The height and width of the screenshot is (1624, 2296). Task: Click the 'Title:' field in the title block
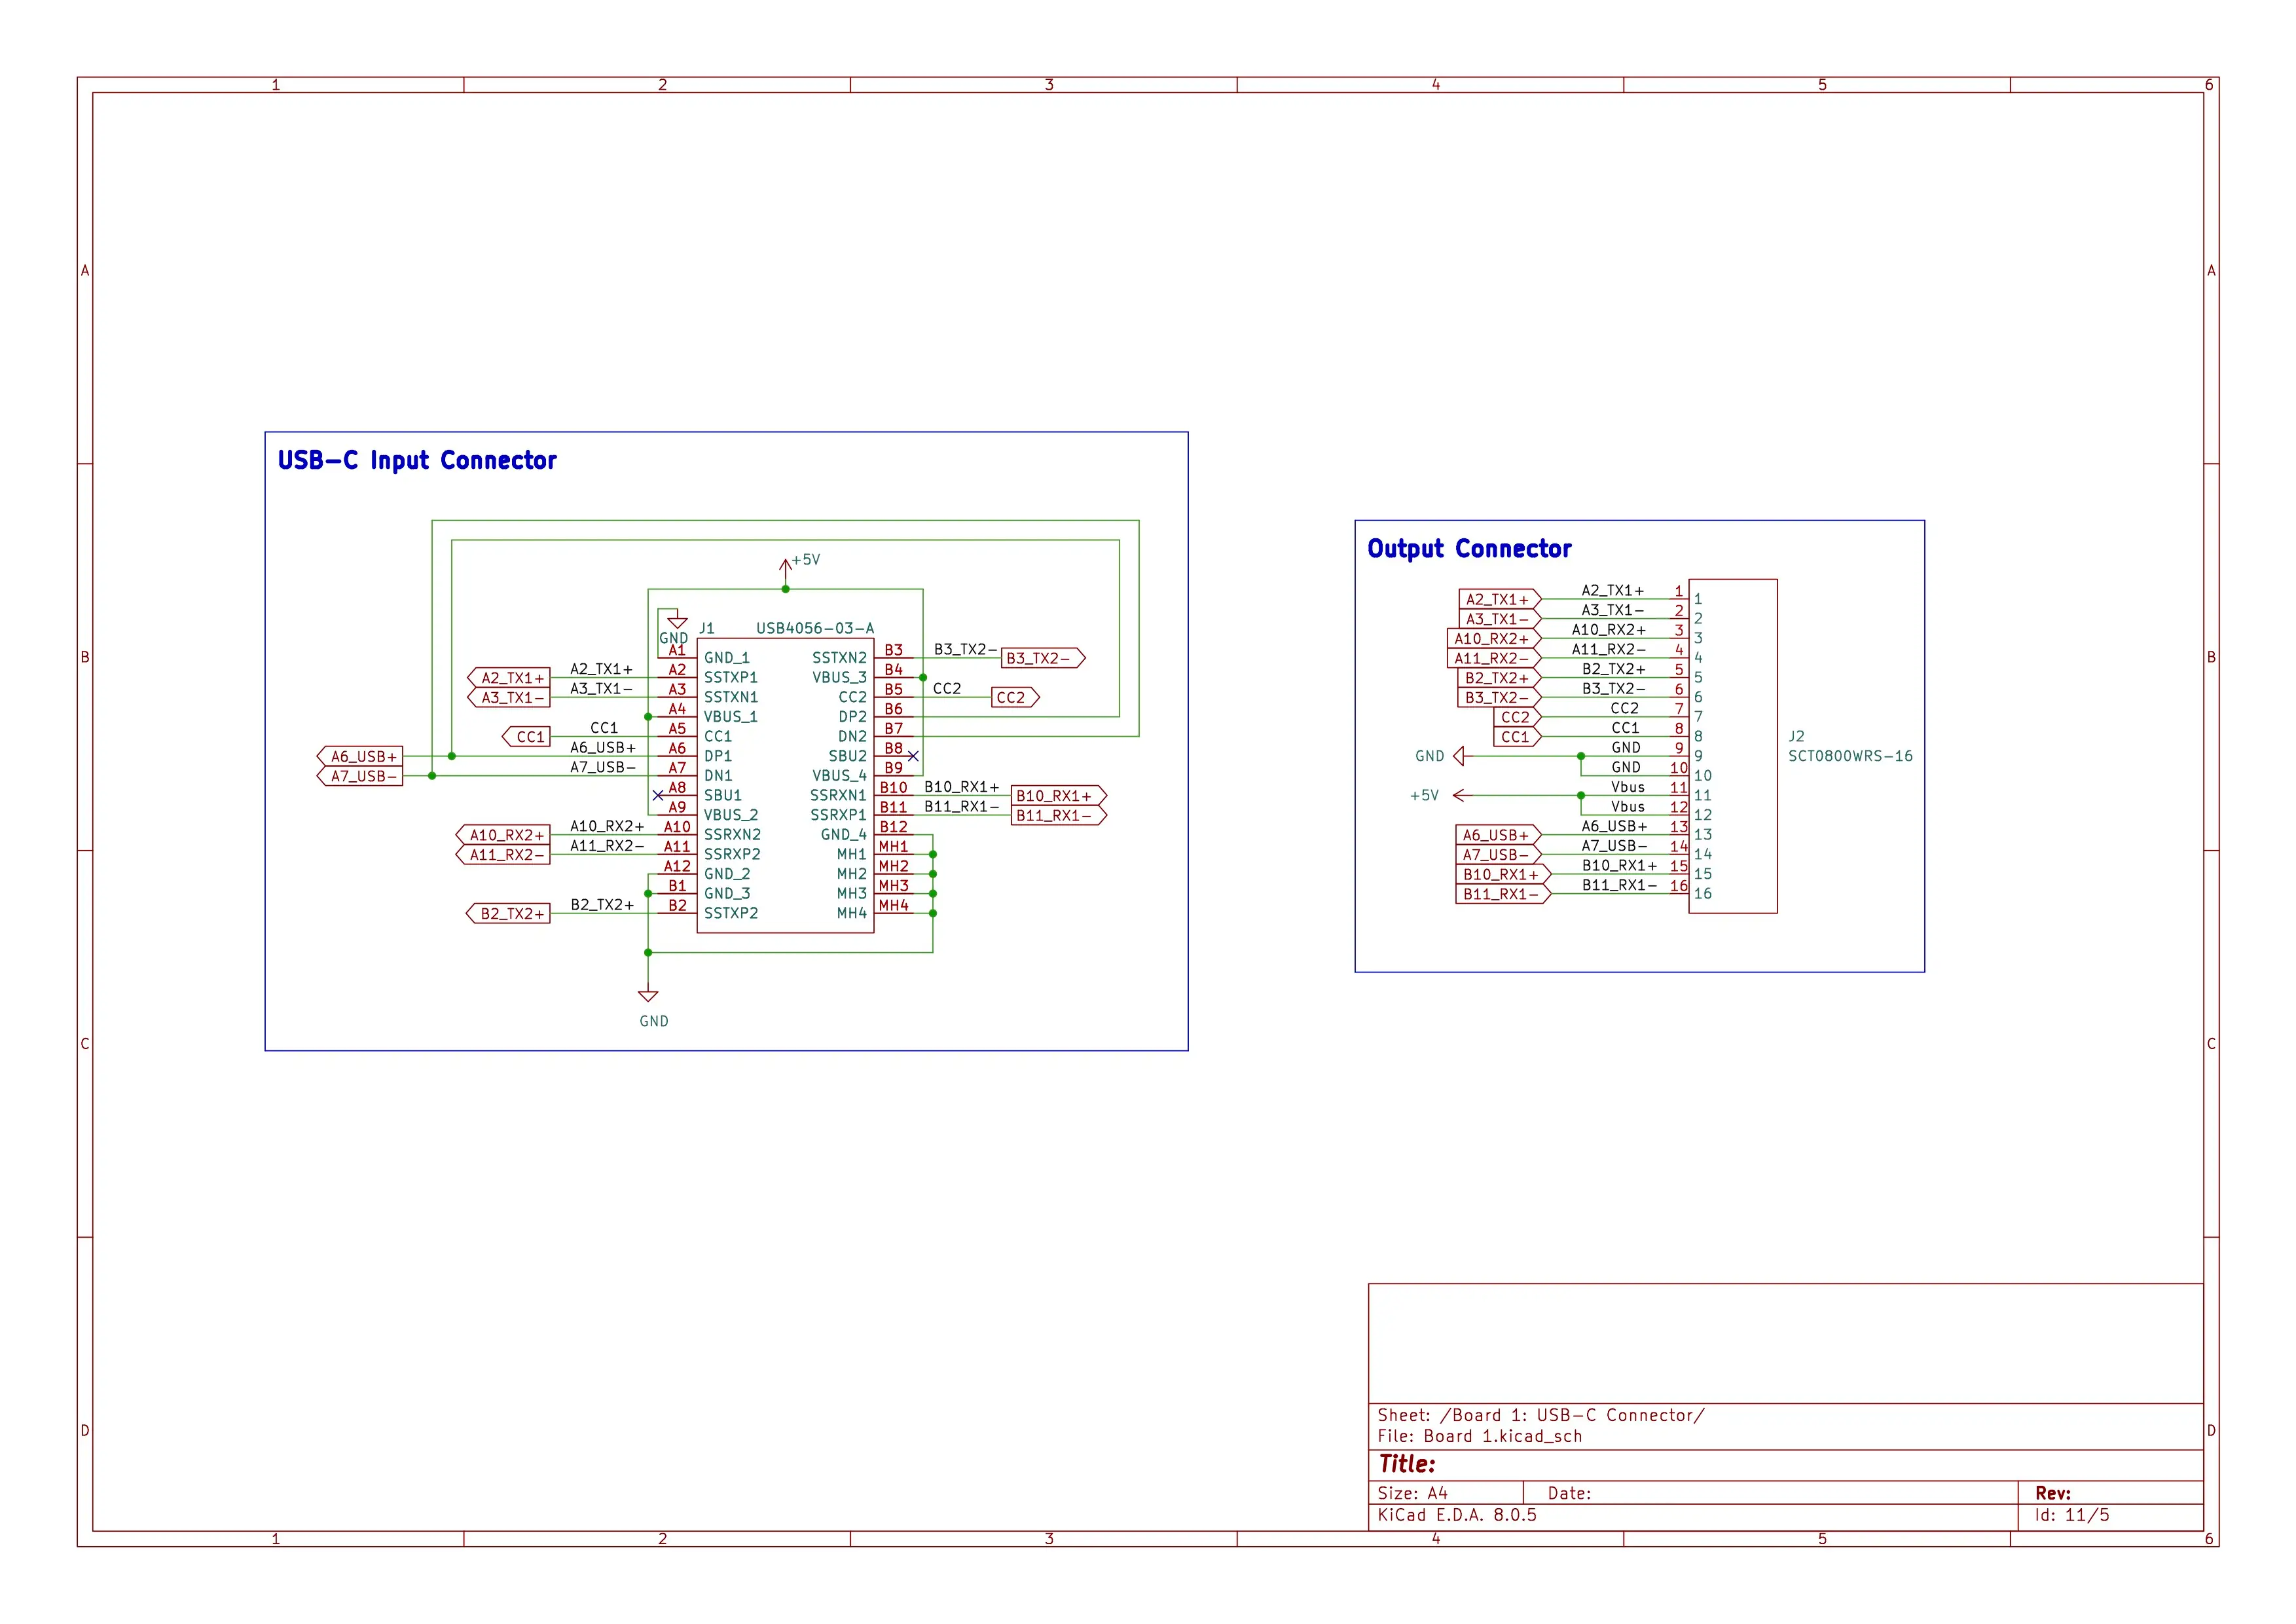coord(1407,1464)
